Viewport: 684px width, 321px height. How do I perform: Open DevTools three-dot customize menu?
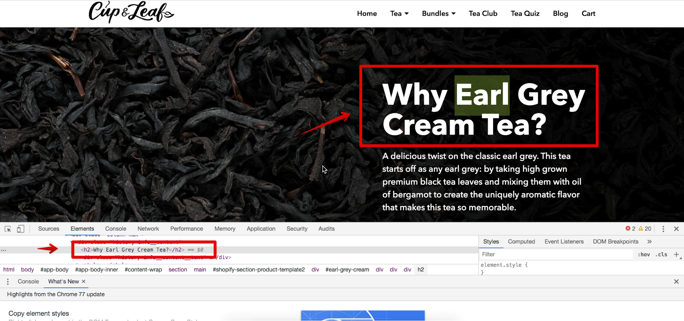(x=663, y=229)
